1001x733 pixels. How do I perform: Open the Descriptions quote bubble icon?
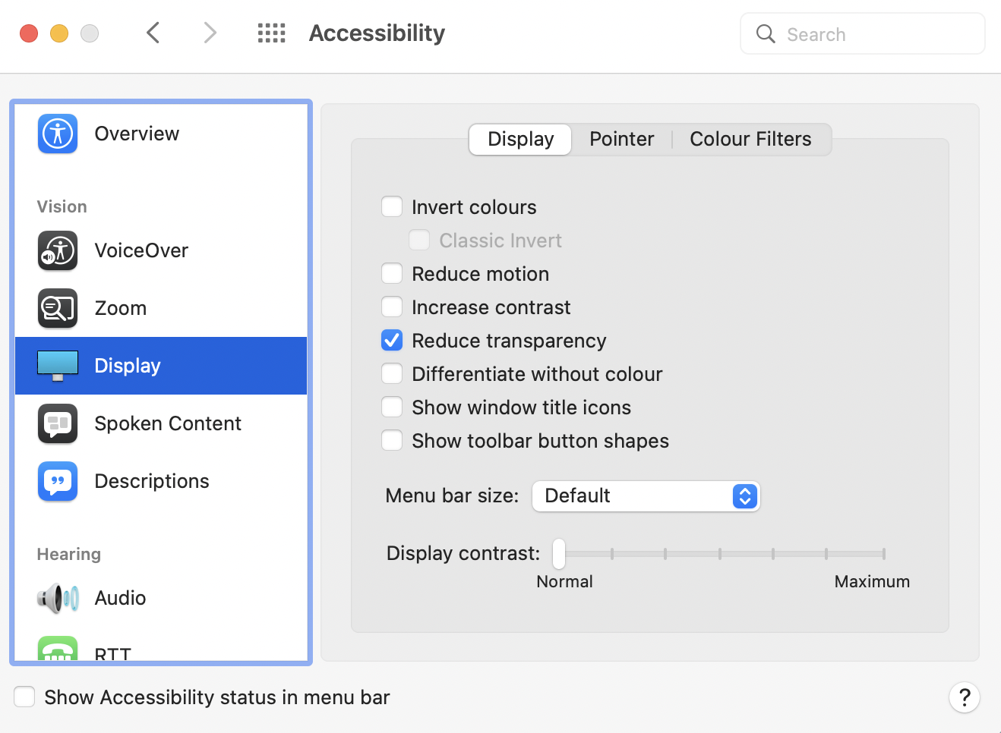coord(58,481)
